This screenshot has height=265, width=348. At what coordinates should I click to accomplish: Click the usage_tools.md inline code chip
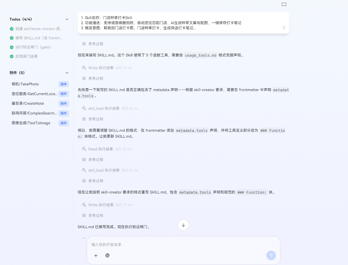[201, 55]
